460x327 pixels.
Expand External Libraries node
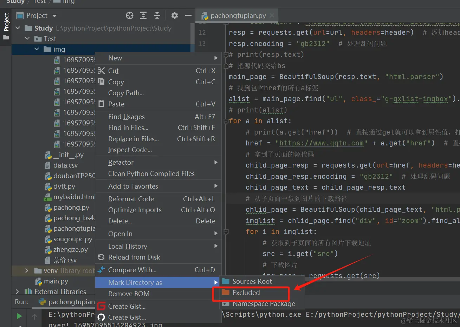pos(17,292)
